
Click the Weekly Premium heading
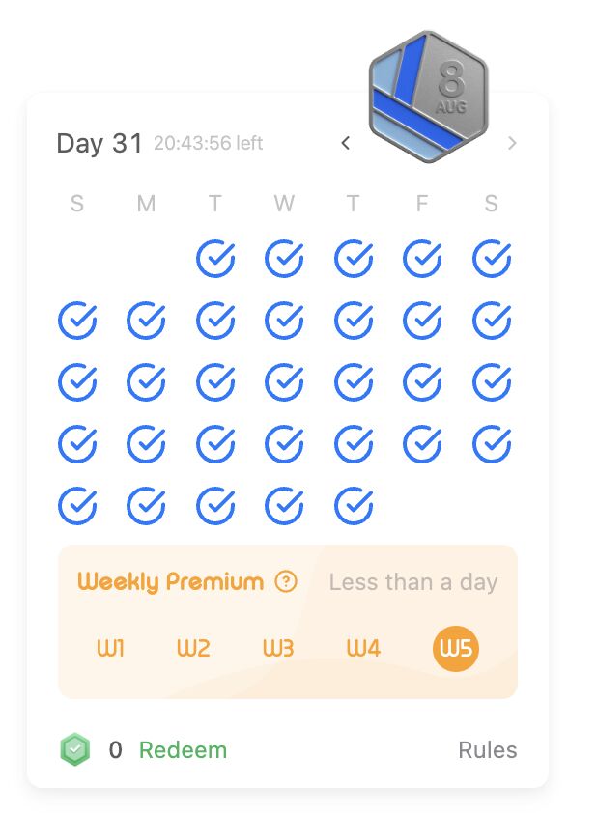[x=171, y=582]
